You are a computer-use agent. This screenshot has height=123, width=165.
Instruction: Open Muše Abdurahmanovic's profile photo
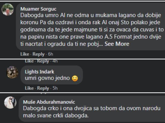(10, 103)
